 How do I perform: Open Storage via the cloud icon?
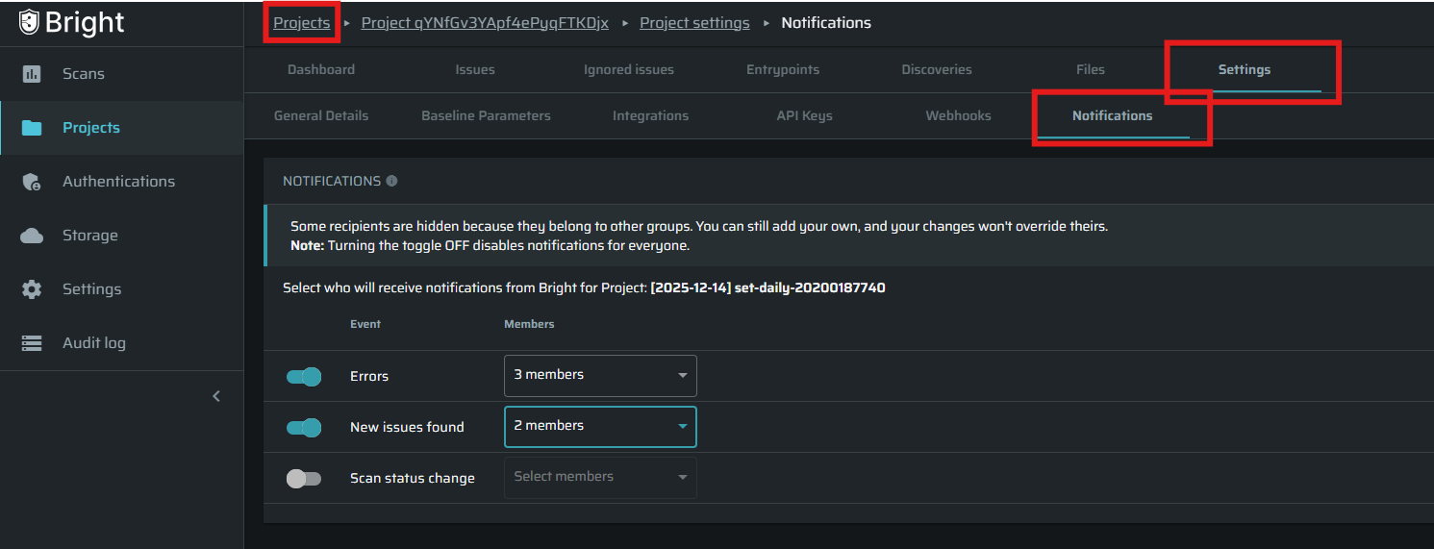pyautogui.click(x=32, y=236)
